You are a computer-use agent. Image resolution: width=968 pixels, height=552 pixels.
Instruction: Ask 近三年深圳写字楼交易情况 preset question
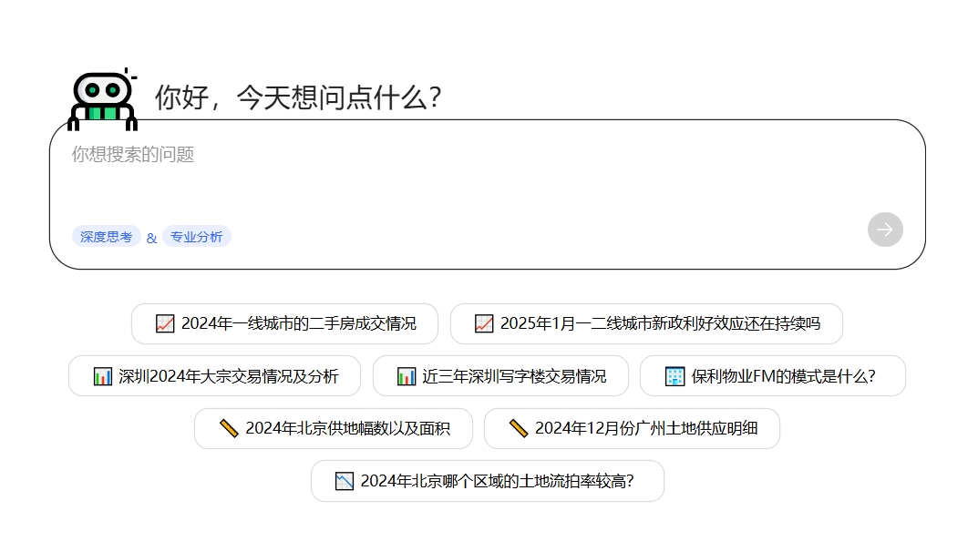pyautogui.click(x=513, y=376)
